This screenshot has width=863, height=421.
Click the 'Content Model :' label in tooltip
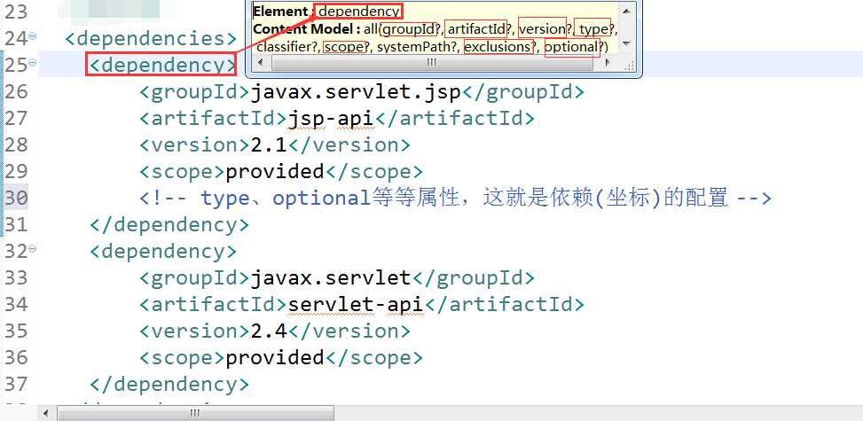(x=307, y=28)
